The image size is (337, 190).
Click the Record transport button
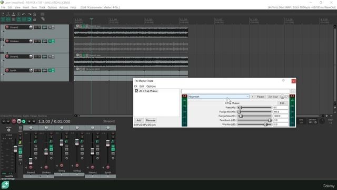(x=14, y=121)
